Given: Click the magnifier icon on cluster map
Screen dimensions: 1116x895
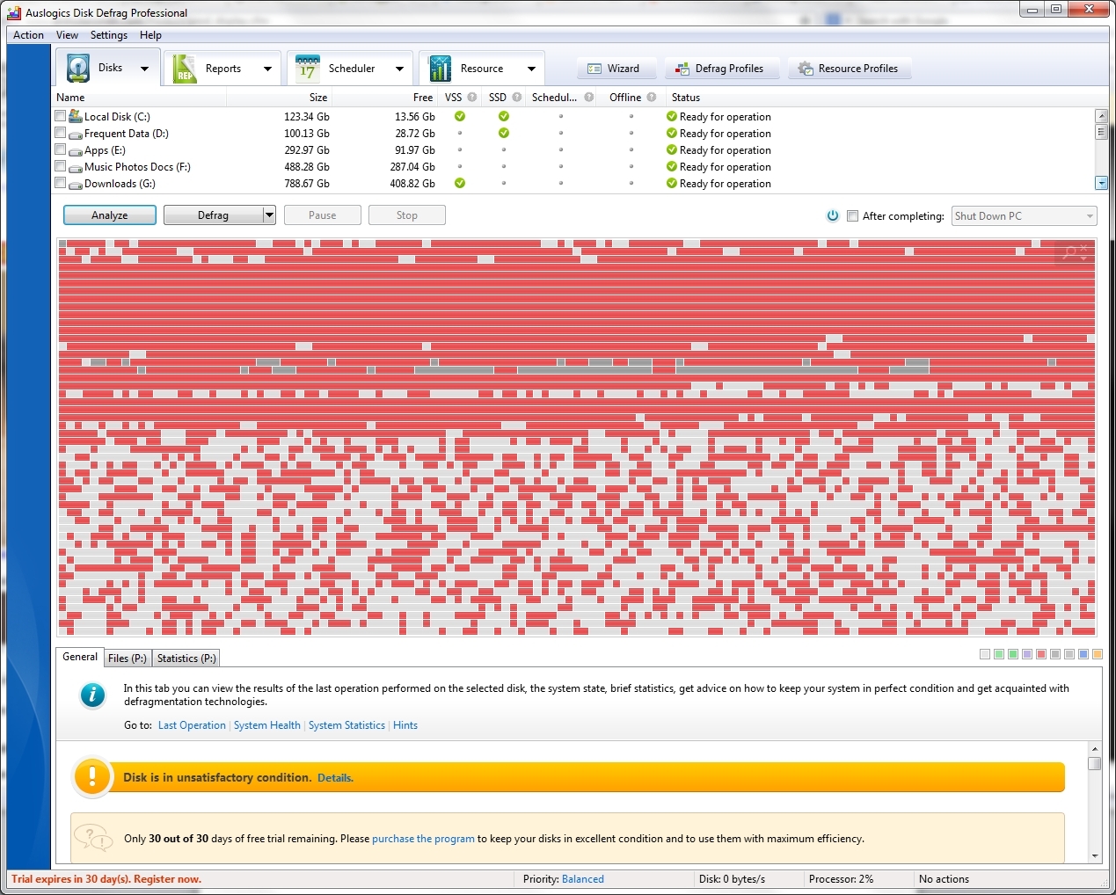Looking at the screenshot, I should (1073, 252).
